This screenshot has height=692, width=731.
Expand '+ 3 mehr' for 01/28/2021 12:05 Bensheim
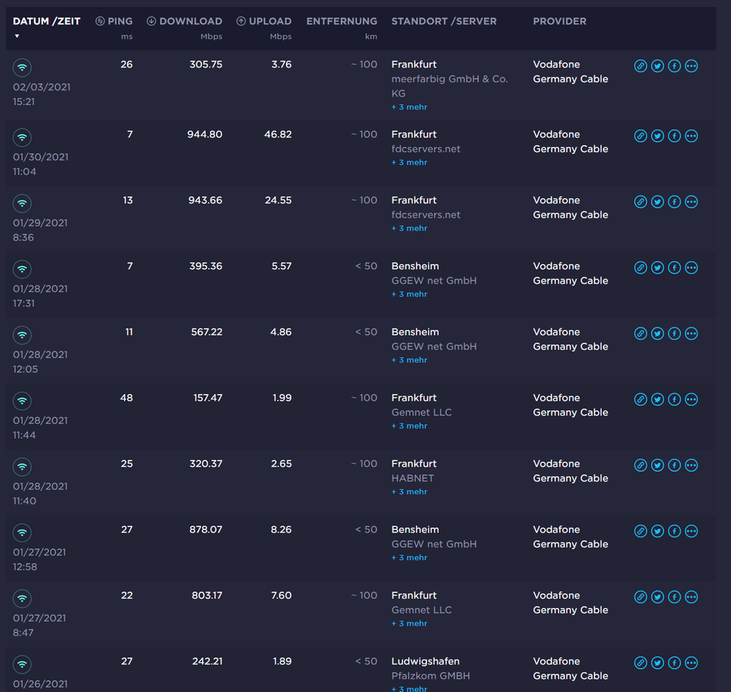[409, 360]
